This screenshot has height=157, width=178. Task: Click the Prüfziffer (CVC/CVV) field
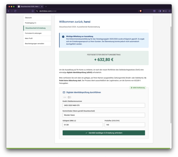125,125
